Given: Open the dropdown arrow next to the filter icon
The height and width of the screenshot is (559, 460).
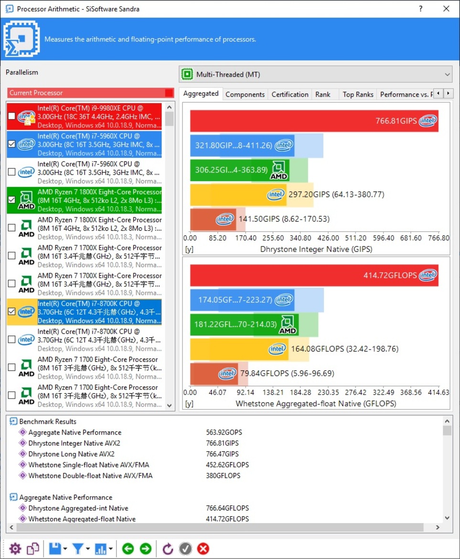Looking at the screenshot, I should [88, 548].
